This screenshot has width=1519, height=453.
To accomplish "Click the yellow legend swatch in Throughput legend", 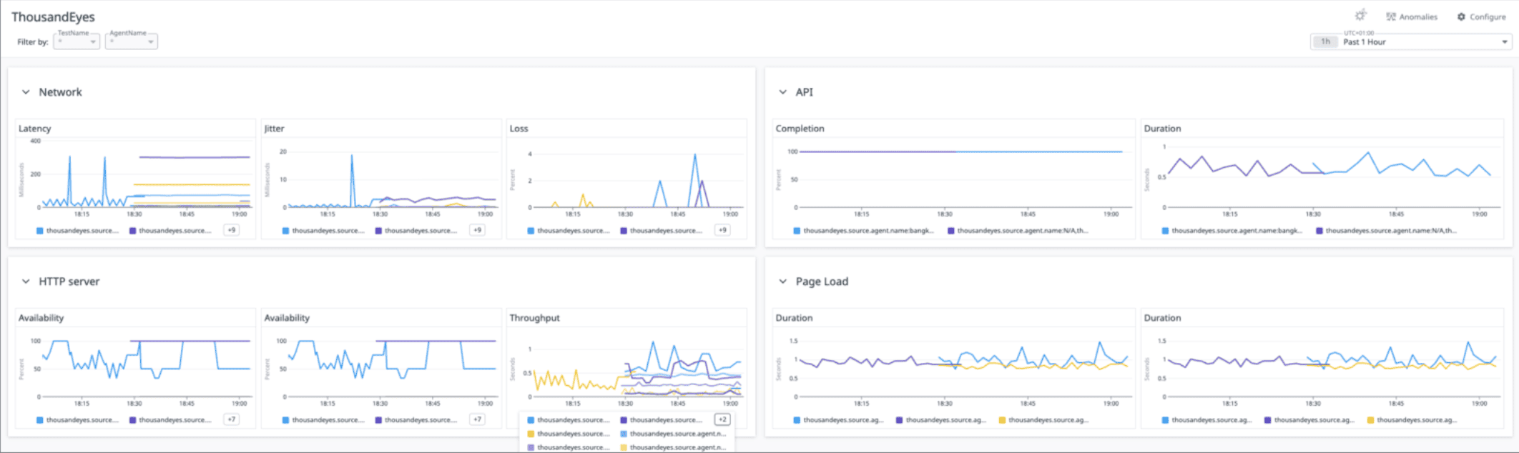I will click(531, 434).
